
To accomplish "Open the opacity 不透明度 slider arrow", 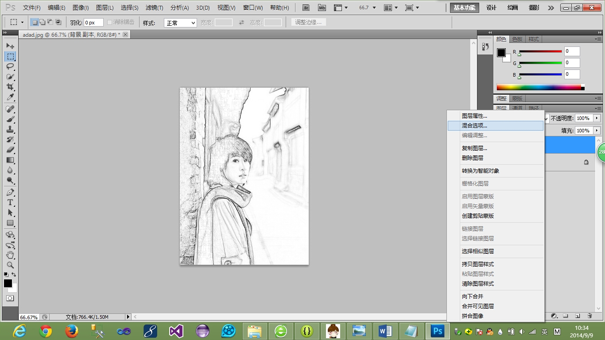I will 597,118.
